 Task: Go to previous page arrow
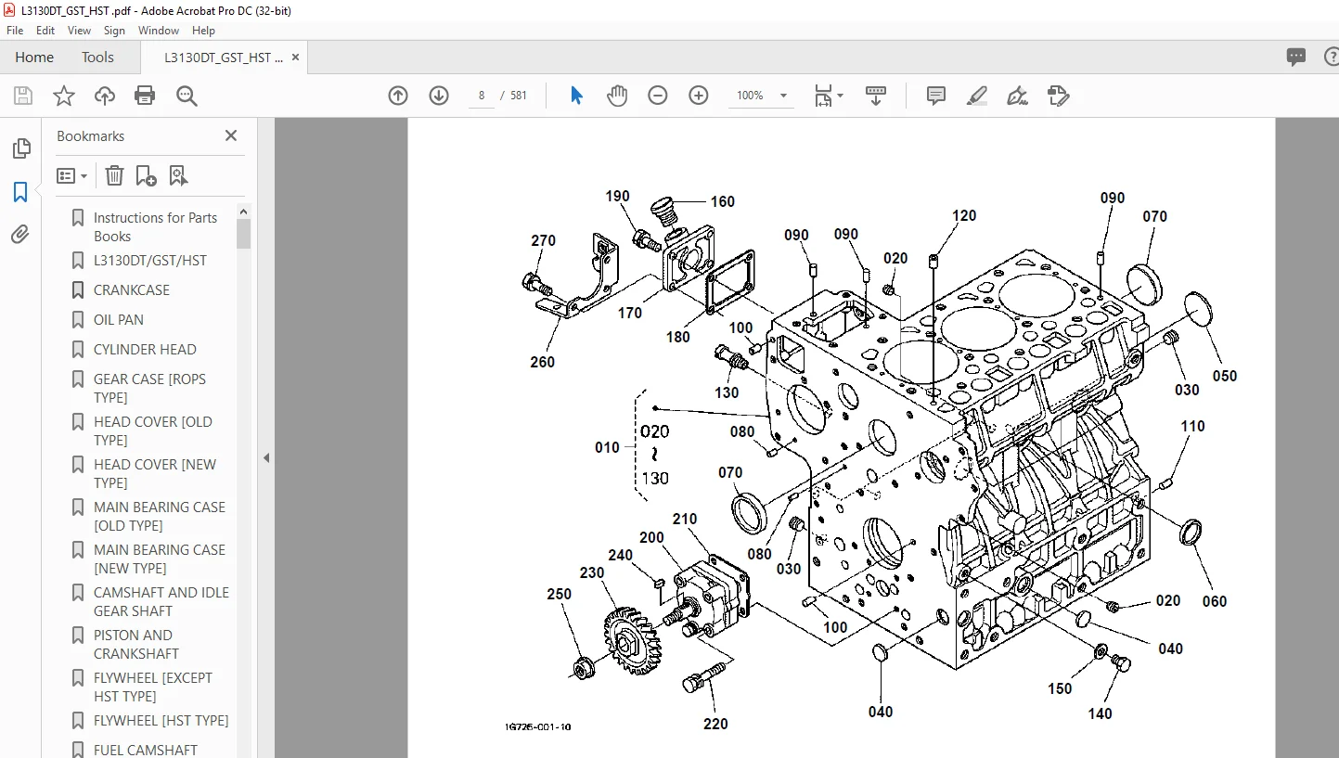[398, 96]
